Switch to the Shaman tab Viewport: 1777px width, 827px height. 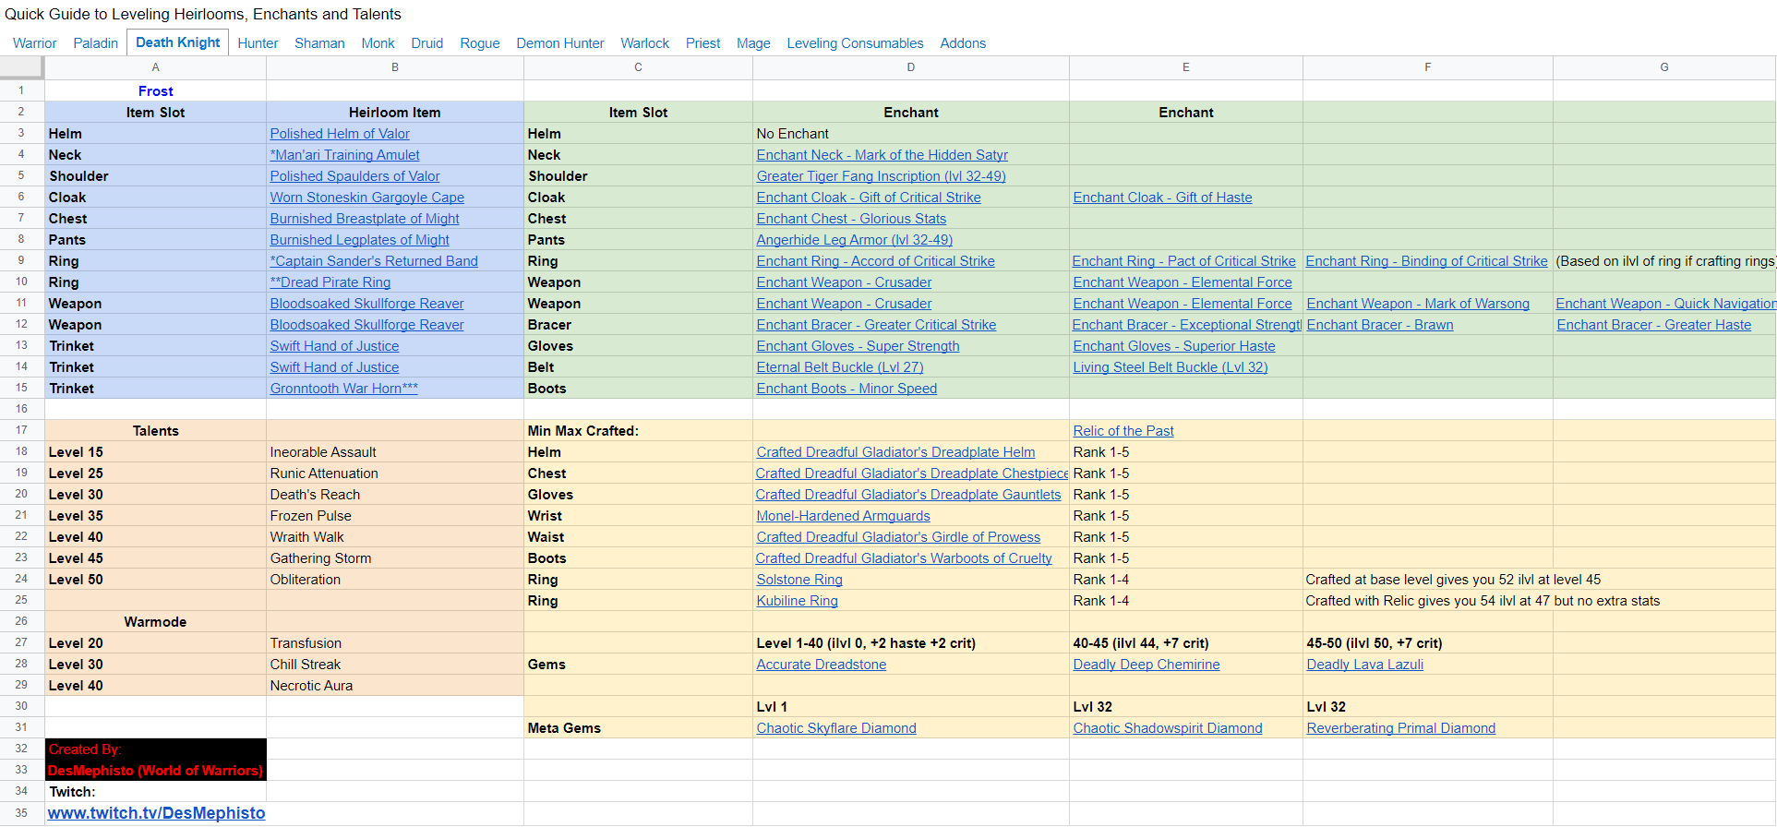pyautogui.click(x=319, y=43)
